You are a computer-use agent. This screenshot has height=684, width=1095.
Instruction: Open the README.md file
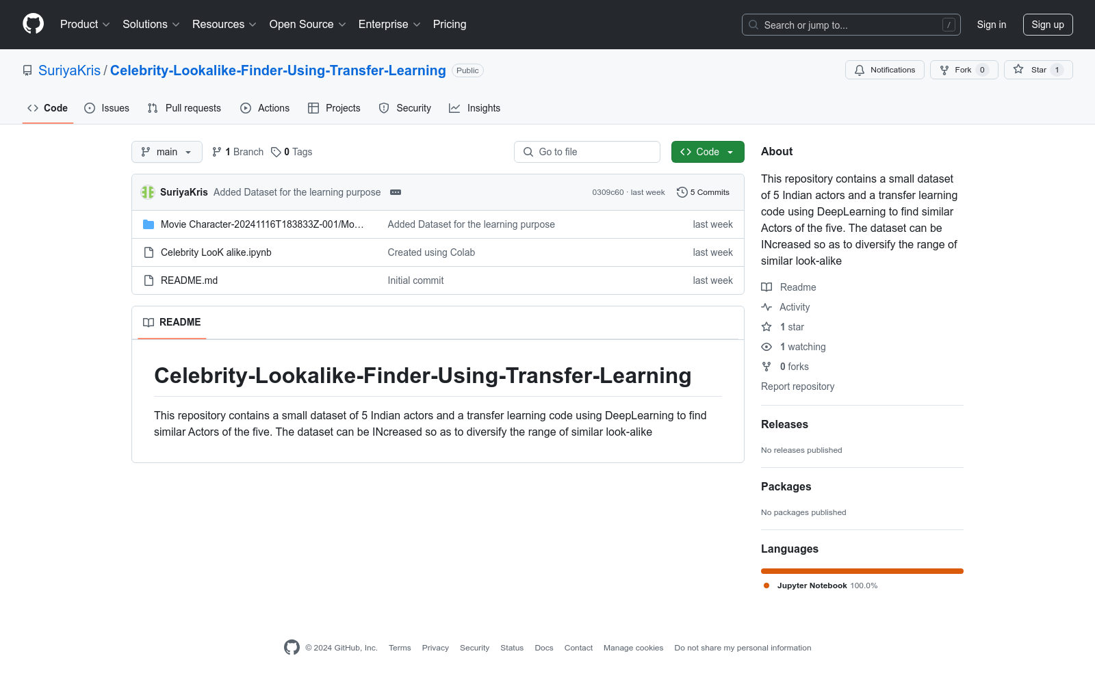[x=189, y=280]
